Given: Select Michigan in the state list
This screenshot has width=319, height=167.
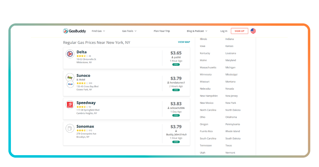Looking at the screenshot, I should pos(230,68).
